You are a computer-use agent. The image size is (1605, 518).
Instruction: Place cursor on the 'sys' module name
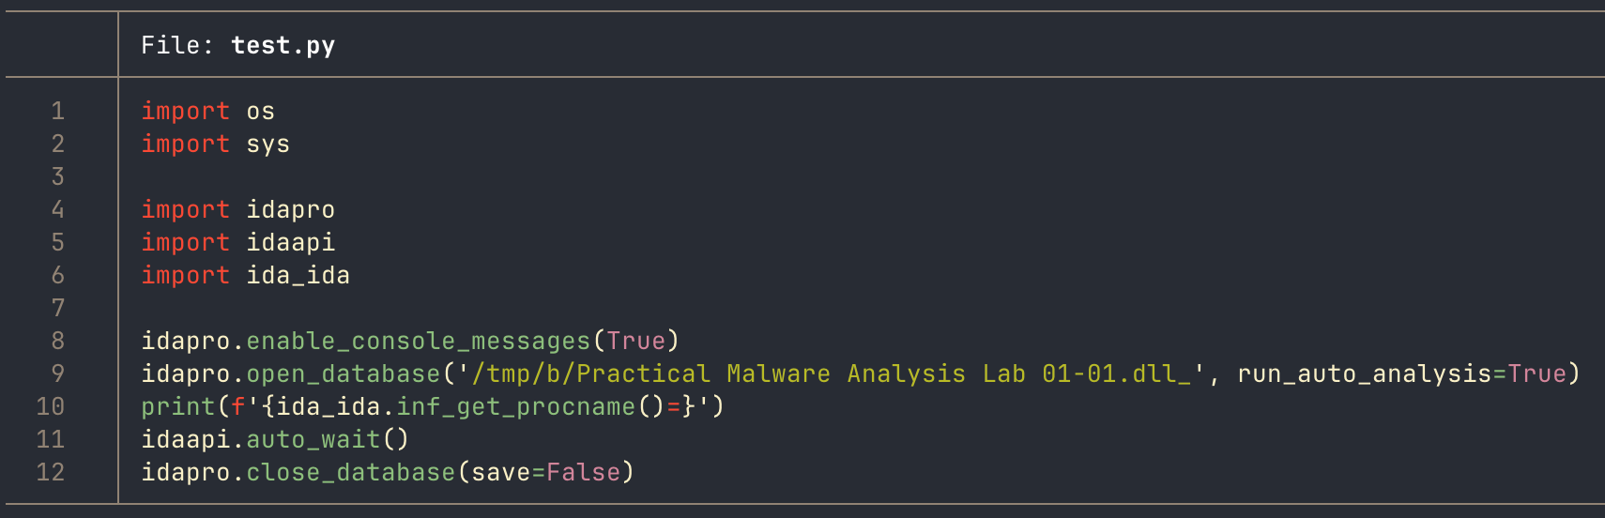[x=267, y=144]
